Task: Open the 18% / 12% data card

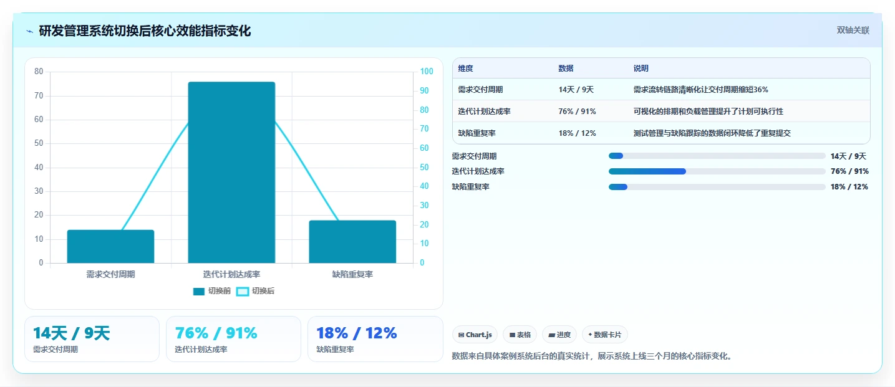Action: pos(375,339)
